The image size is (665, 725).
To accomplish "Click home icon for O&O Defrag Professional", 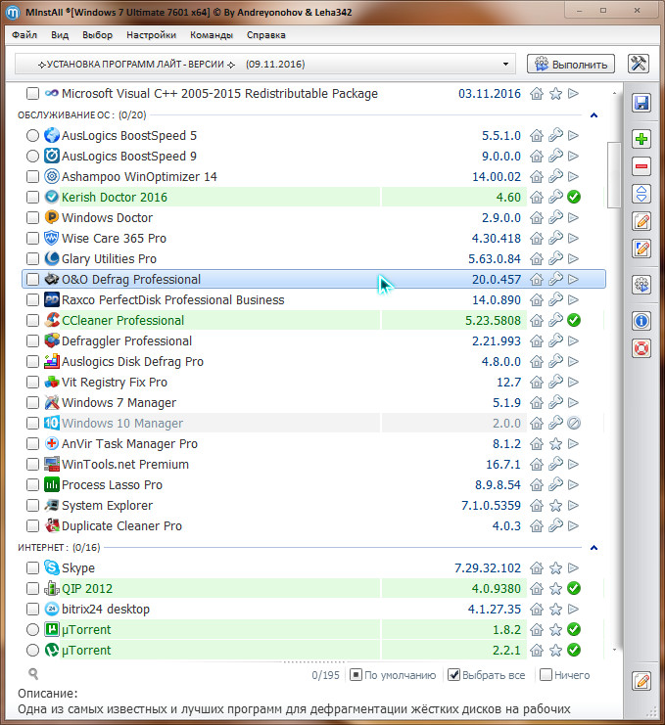I will 537,279.
